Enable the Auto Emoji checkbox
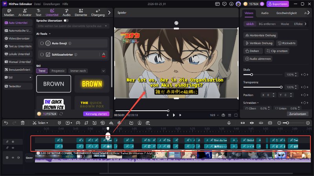314x176 pixels. (42, 43)
